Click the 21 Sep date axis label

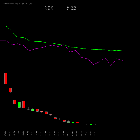pos(41,133)
